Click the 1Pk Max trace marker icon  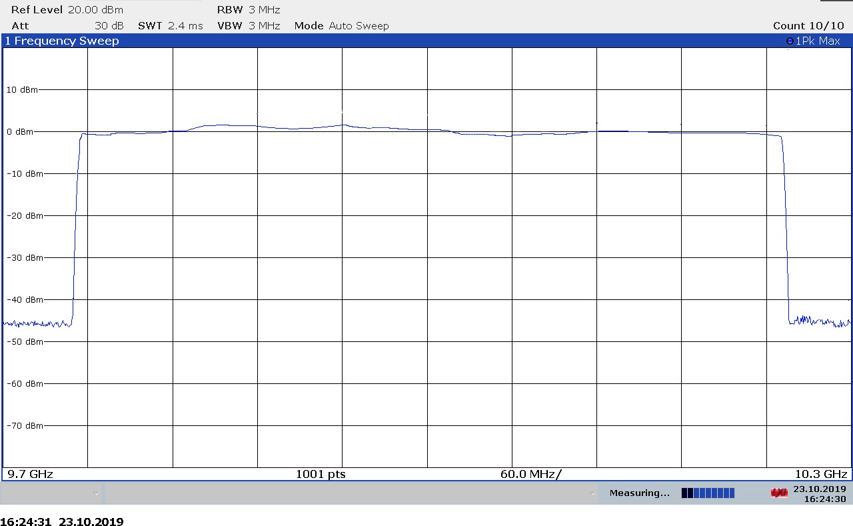tap(790, 41)
